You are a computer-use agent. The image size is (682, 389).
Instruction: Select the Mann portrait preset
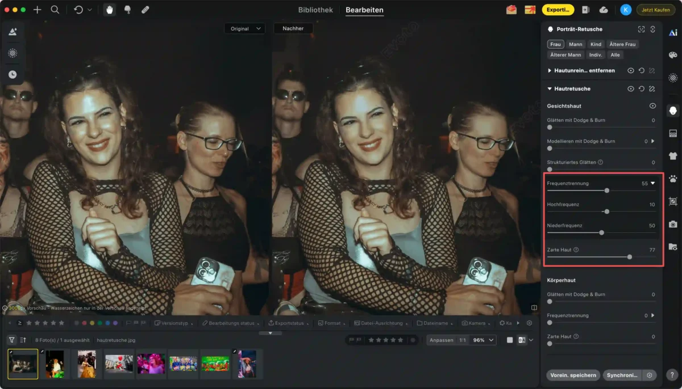(575, 44)
